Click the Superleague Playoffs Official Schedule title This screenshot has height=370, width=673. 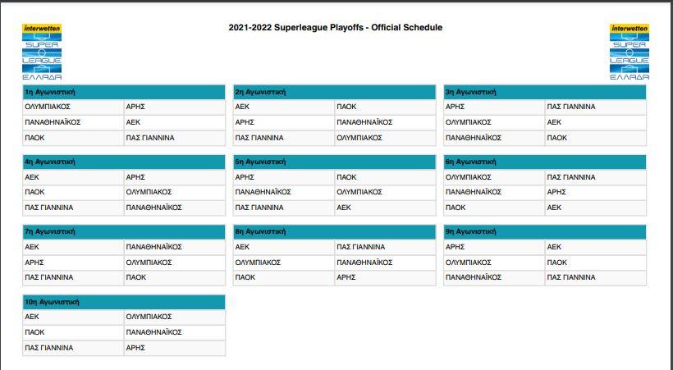[x=335, y=28]
